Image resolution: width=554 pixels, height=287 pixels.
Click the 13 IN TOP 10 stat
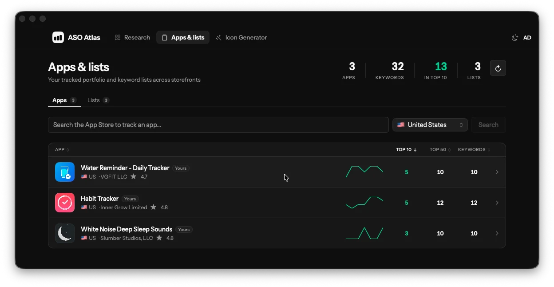pyautogui.click(x=435, y=70)
